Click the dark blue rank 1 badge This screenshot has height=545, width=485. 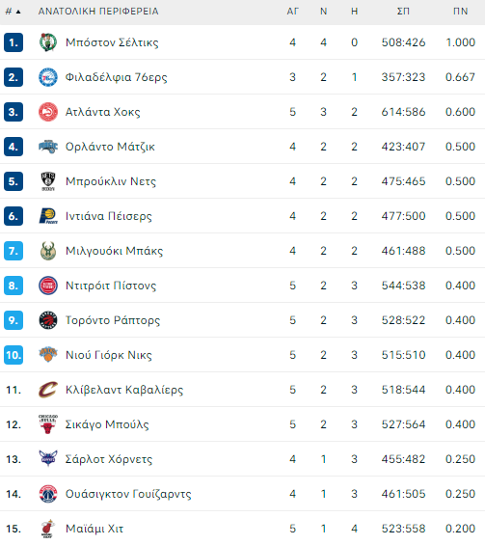tap(13, 42)
